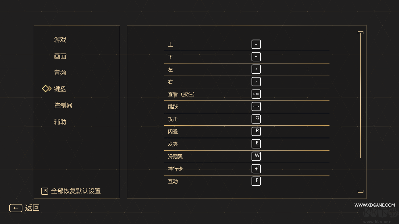Click 全部恢复默认设置 to restore defaults

tap(76, 191)
